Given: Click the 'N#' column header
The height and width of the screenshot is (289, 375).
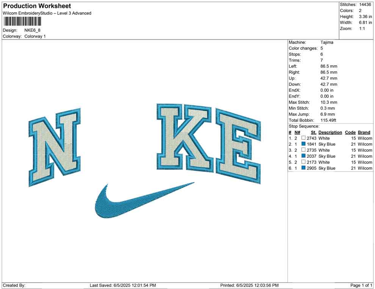Looking at the screenshot, I should 297,132.
